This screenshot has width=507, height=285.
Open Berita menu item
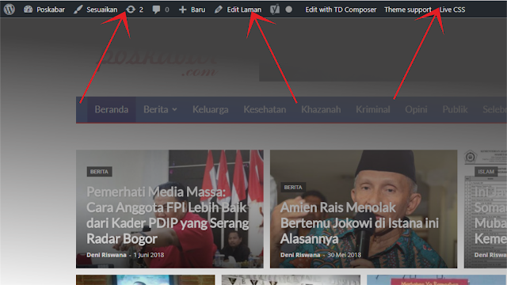156,109
